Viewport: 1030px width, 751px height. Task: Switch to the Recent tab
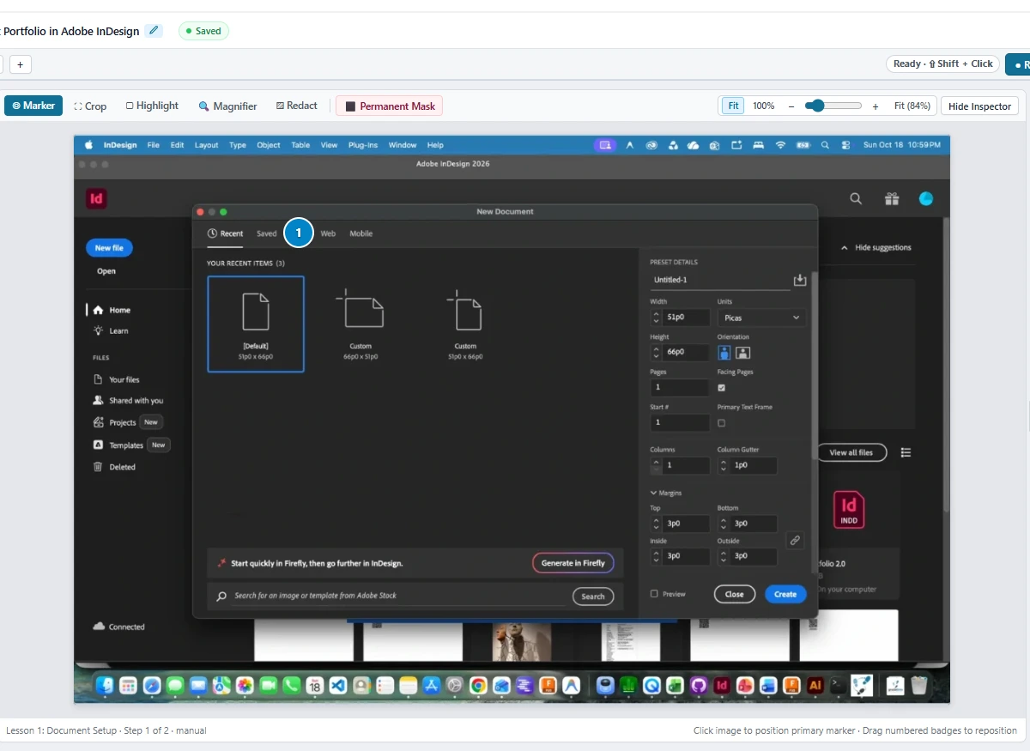click(x=226, y=233)
